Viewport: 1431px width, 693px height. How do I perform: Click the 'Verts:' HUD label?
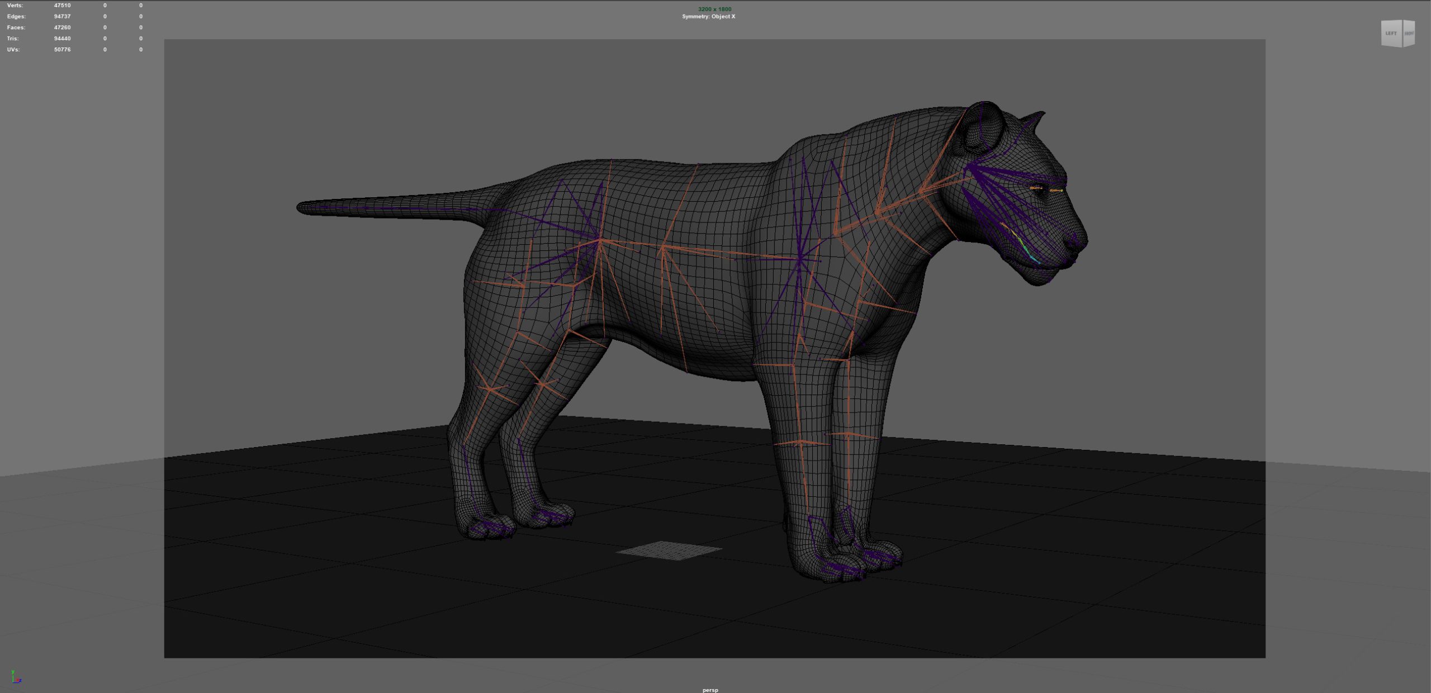15,6
